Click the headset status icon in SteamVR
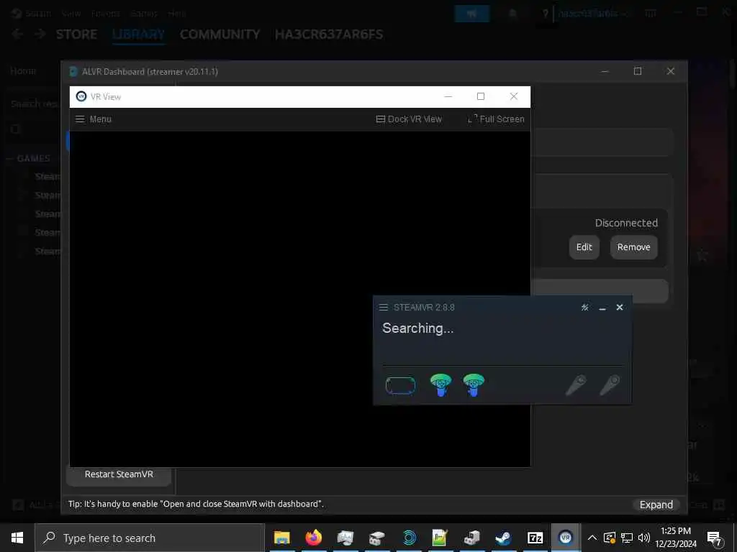 [x=400, y=385]
